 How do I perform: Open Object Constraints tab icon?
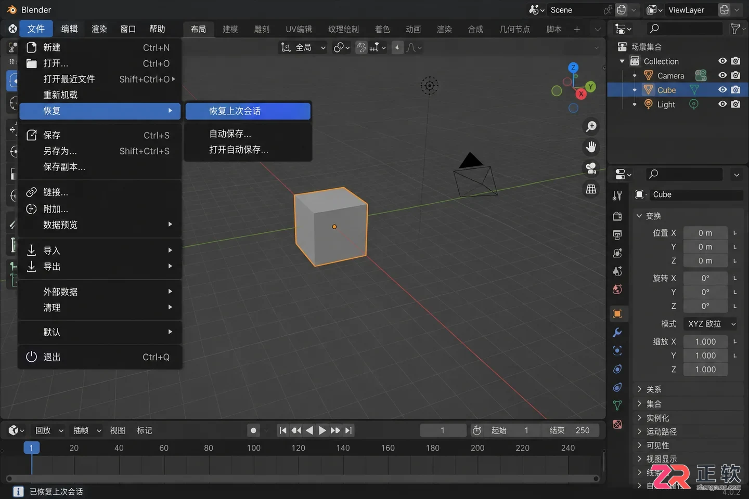click(x=617, y=387)
